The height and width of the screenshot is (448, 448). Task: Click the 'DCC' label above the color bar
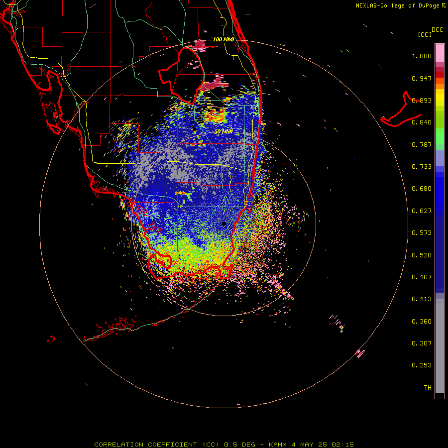pos(437,30)
